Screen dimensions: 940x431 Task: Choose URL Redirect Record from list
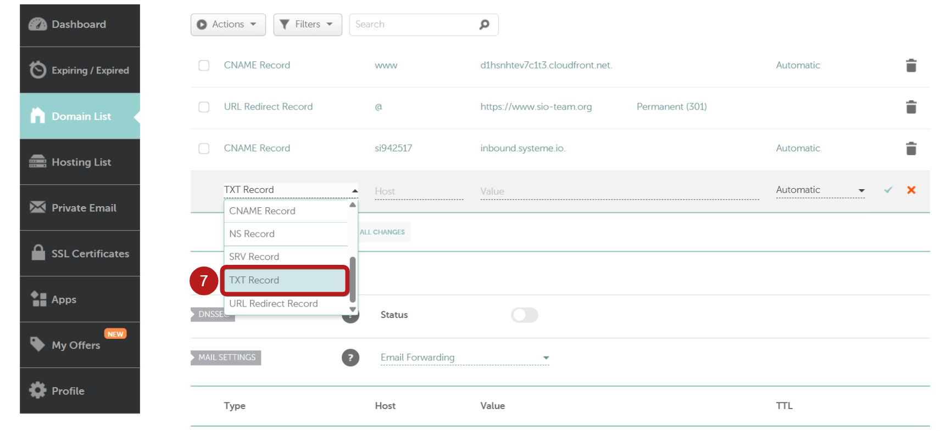point(286,304)
